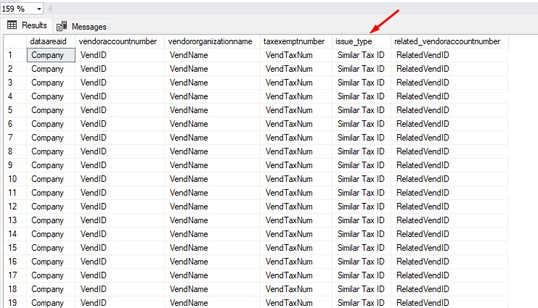Click VendName cell in row 11

tap(213, 193)
